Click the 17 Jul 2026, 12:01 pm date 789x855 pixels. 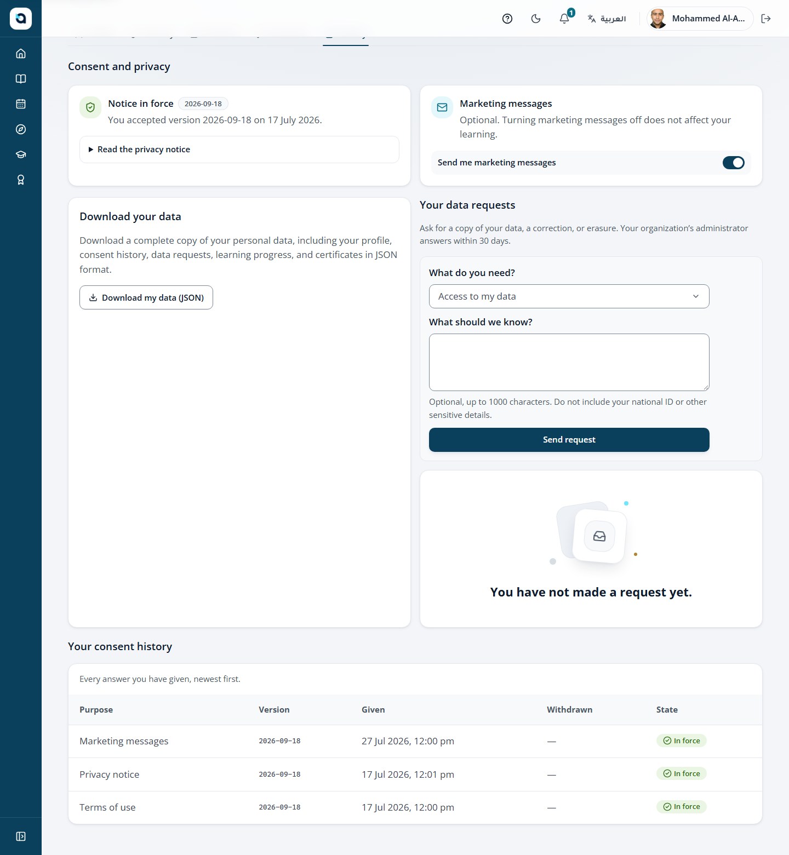tap(408, 774)
